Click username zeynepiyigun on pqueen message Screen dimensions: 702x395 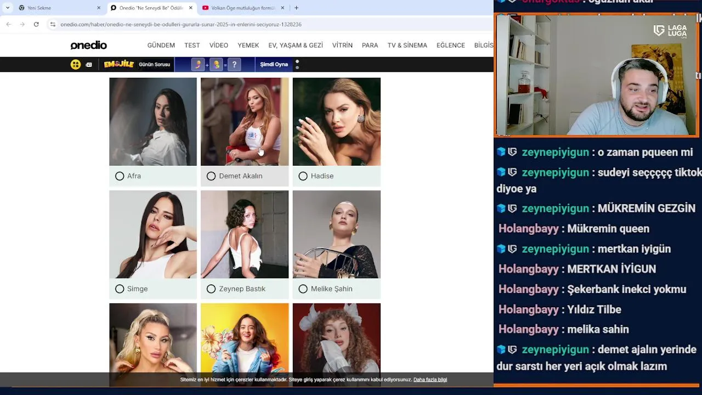coord(555,152)
